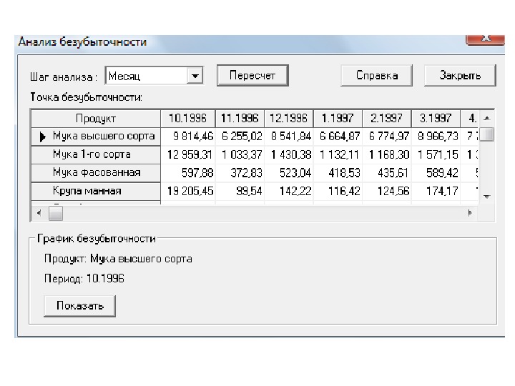Viewport: 515px width, 386px height.
Task: Click the 10.1996 column header
Action: 189,118
